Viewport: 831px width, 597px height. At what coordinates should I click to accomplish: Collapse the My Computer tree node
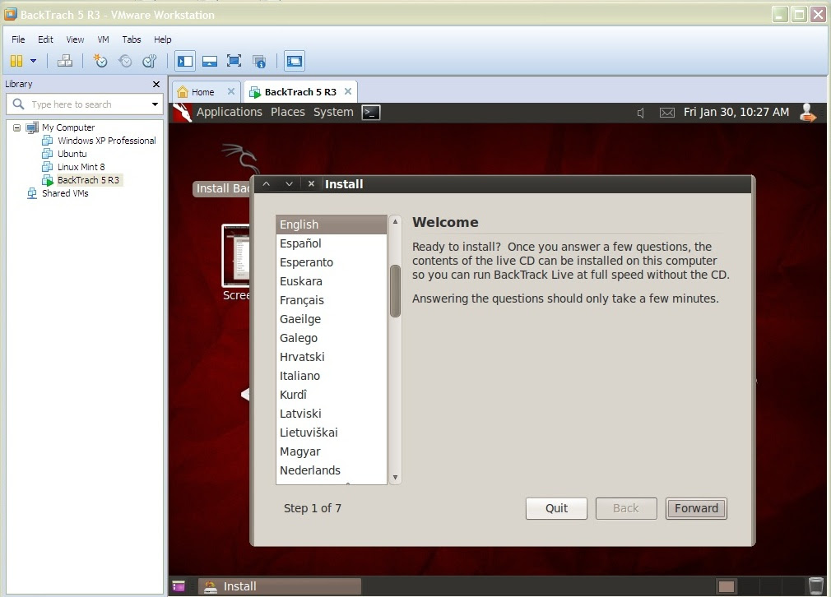[x=17, y=127]
